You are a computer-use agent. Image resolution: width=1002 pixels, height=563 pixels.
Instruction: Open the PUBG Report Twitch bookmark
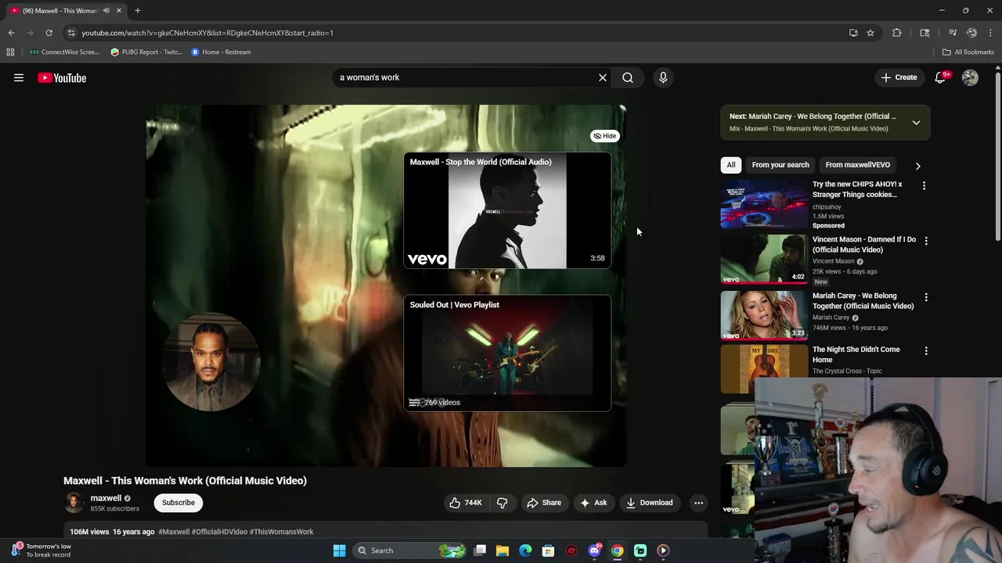(x=146, y=52)
